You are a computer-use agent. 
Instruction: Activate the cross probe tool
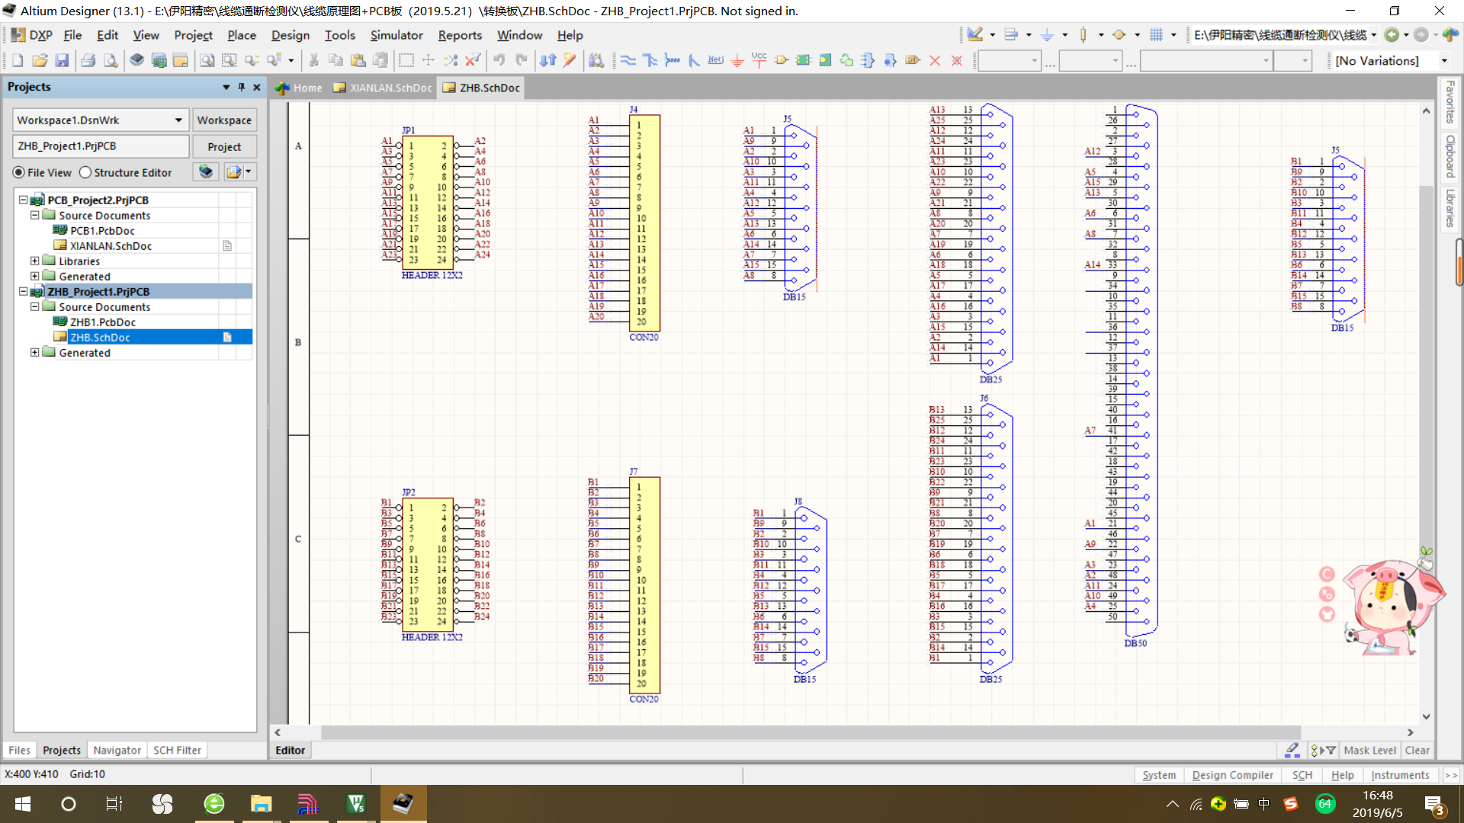pyautogui.click(x=570, y=60)
